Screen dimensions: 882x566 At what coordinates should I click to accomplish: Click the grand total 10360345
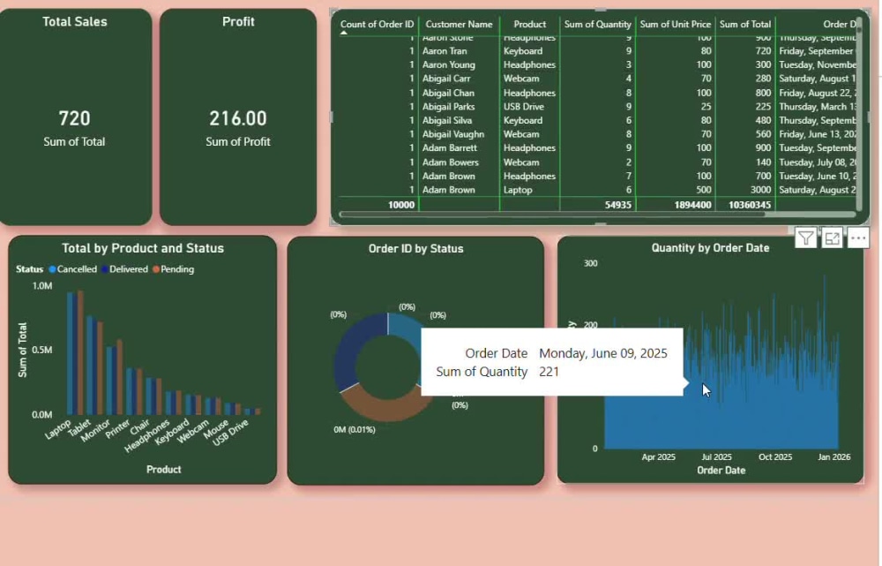(x=749, y=205)
